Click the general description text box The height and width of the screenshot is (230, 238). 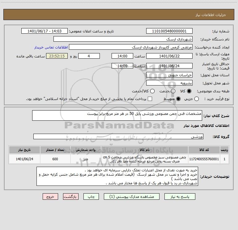point(117,115)
